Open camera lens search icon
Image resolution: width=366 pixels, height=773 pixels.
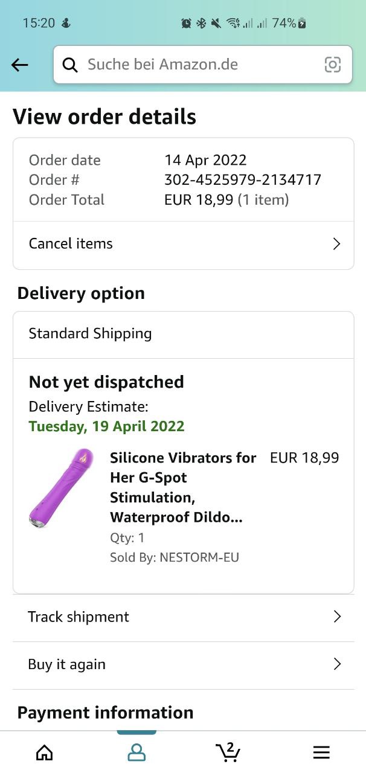[332, 65]
